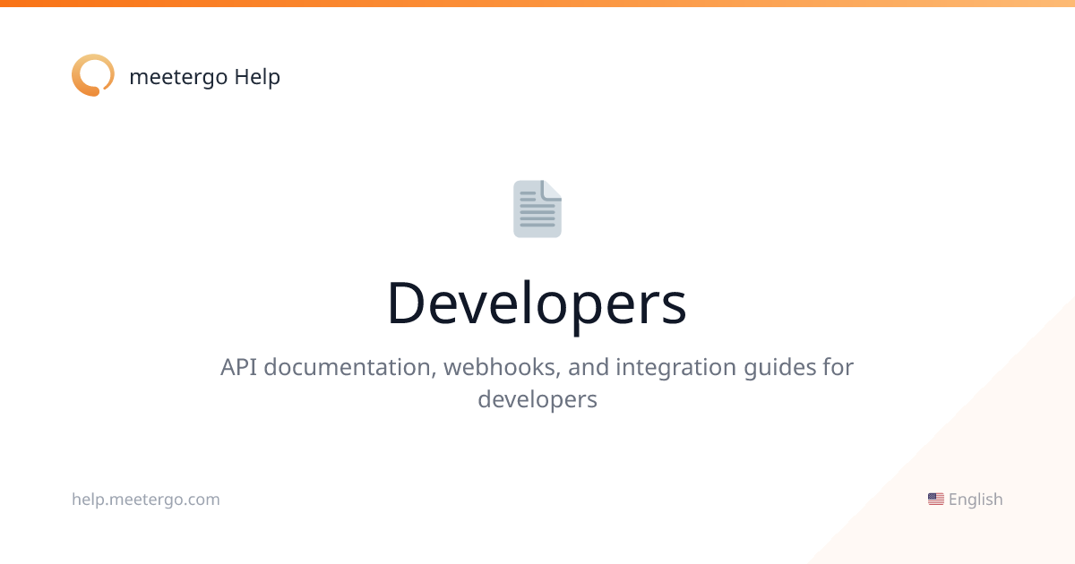Click the API documentation description text
This screenshot has height=564, width=1075.
[537, 382]
